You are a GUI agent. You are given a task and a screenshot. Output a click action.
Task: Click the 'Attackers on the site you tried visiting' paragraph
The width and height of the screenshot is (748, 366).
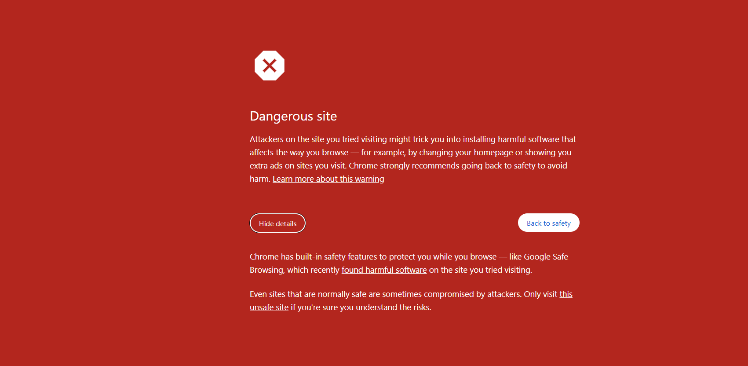pos(413,159)
